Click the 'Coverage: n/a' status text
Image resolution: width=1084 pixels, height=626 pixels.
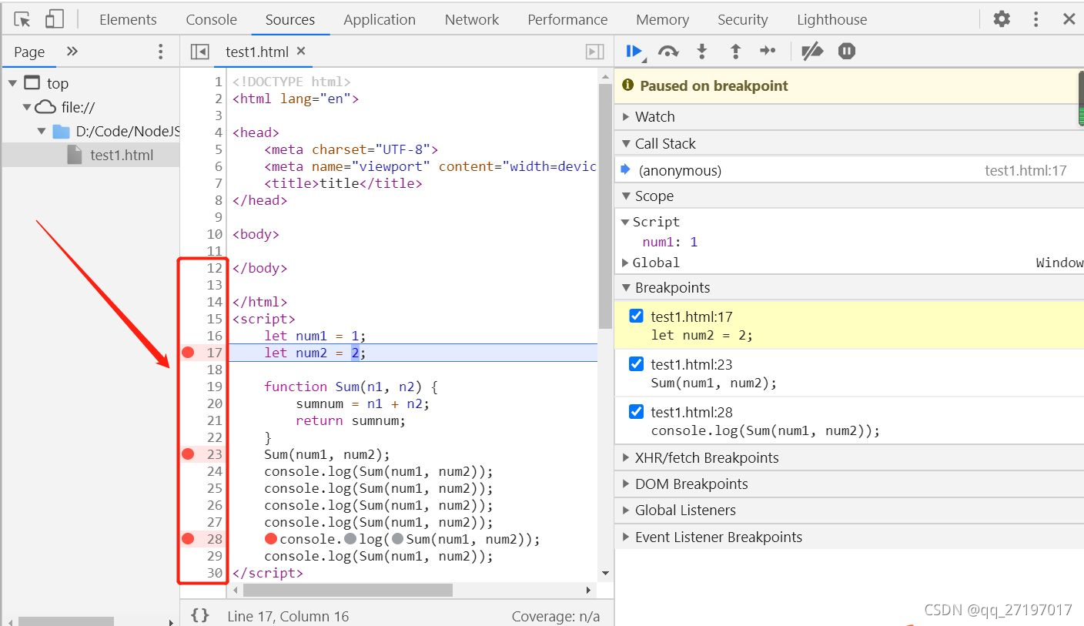click(x=555, y=616)
